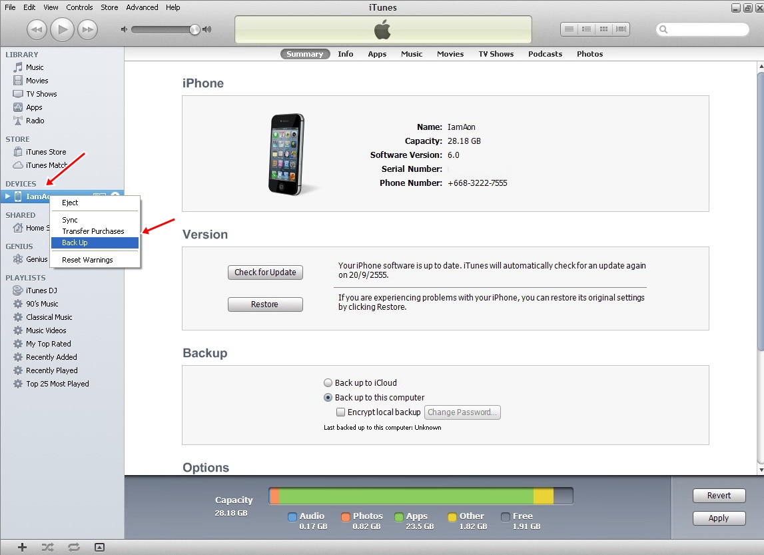Click the Revert button
This screenshot has width=764, height=555.
719,496
